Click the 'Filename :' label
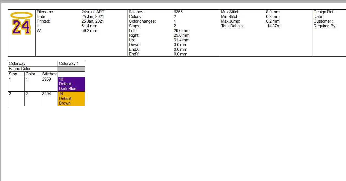Viewport: 346px width, 181px height. (46, 12)
